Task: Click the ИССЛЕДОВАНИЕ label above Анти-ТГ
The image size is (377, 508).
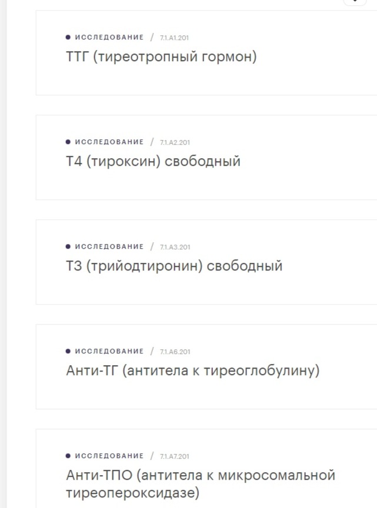Action: click(109, 351)
